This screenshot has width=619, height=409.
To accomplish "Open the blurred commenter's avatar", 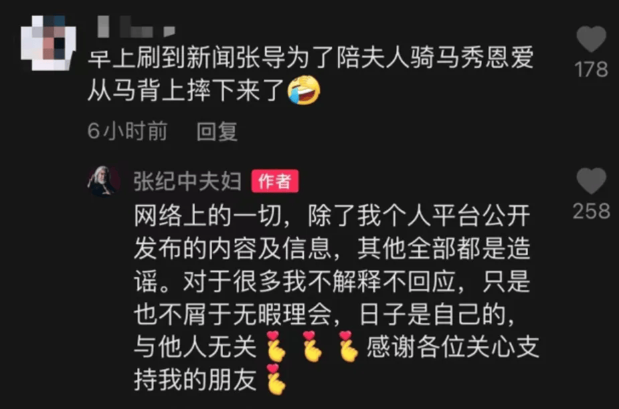I will point(48,43).
